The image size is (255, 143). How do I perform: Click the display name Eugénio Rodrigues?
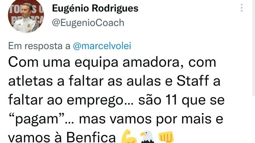(95, 9)
